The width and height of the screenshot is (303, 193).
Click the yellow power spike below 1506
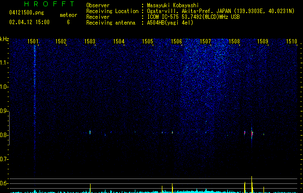[x=172, y=188]
